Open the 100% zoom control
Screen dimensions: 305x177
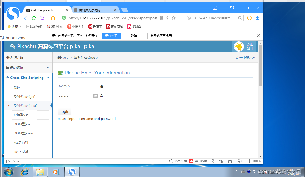[x=254, y=161]
